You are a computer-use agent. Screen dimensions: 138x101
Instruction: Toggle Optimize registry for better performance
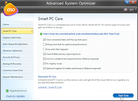coord(44,68)
